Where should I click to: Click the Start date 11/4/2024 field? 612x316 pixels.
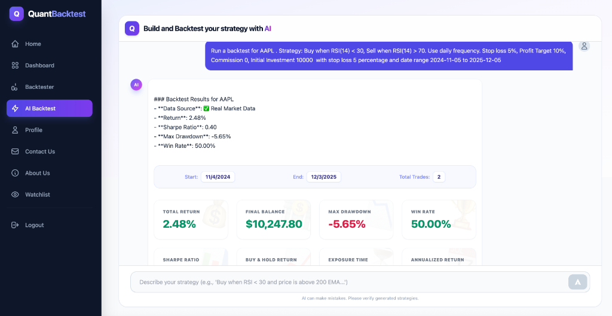click(x=218, y=177)
